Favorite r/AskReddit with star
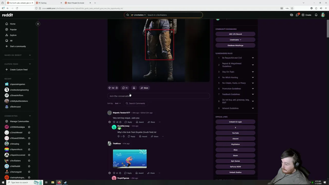Image resolution: width=329 pixels, height=185 pixels. 29,166
